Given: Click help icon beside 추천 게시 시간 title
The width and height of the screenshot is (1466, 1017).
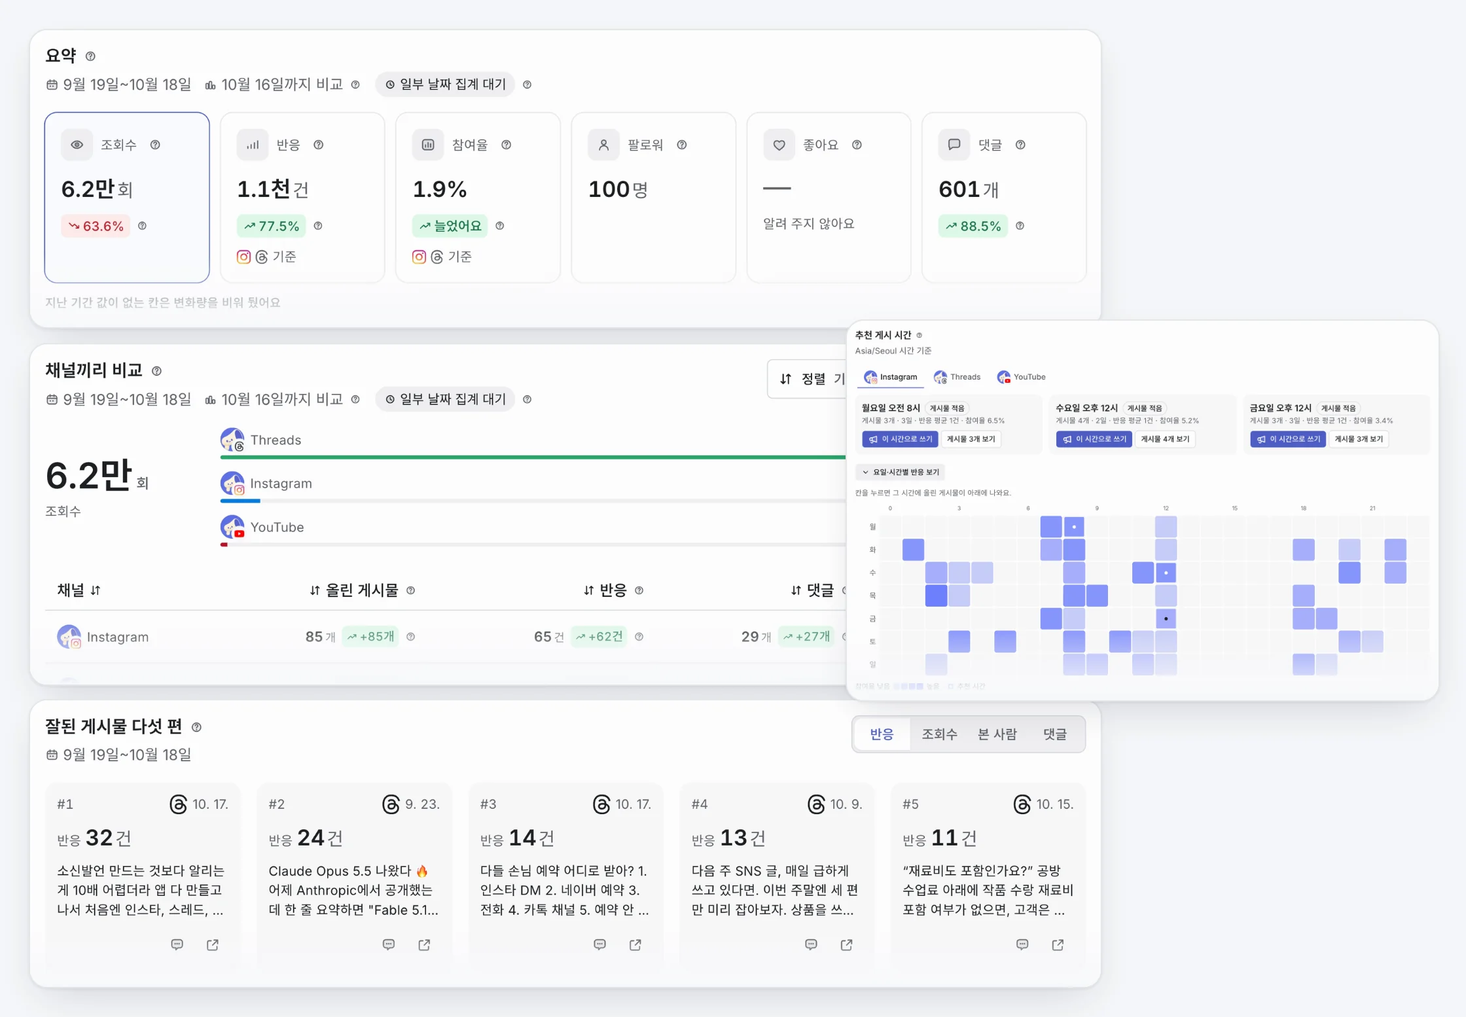Looking at the screenshot, I should 919,335.
